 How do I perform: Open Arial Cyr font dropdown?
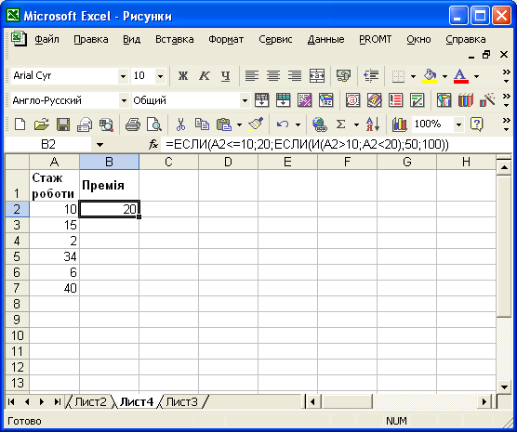point(123,76)
